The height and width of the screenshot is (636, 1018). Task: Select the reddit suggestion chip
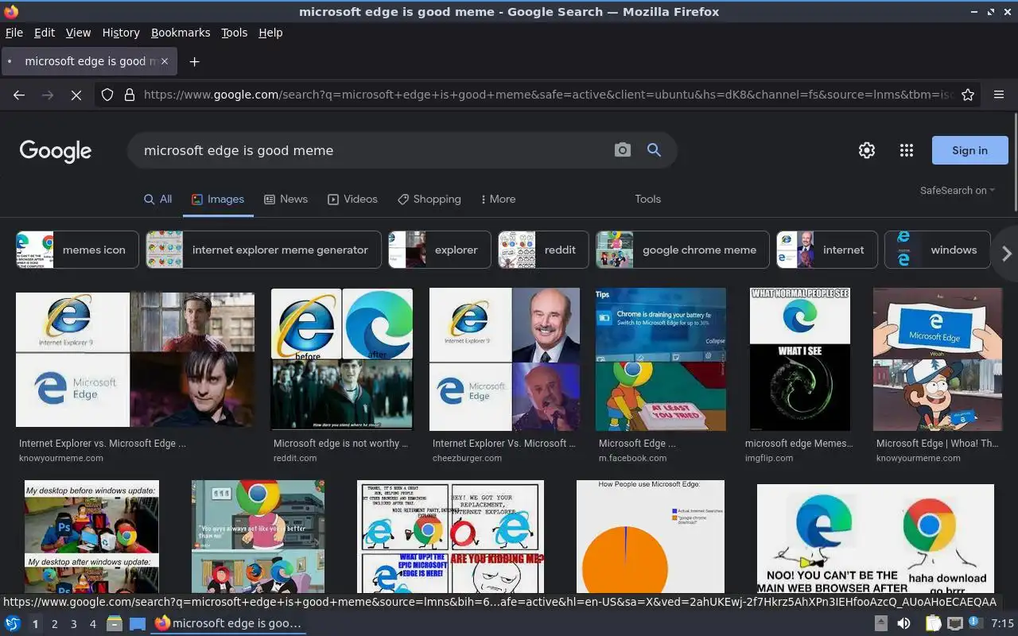coord(543,250)
